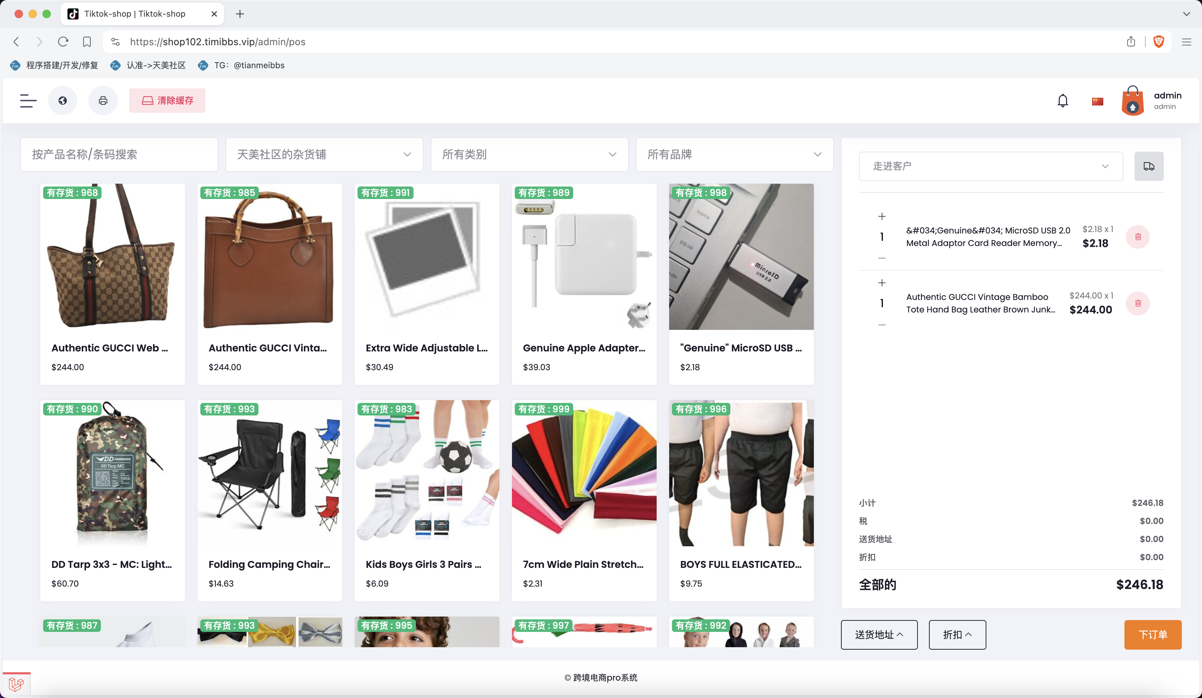
Task: Open the browser main menu
Action: coord(1187,42)
